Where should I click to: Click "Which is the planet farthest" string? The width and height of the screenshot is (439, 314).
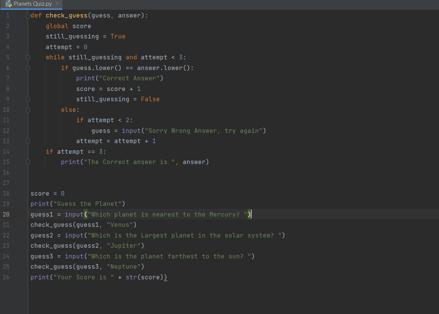[169, 257]
